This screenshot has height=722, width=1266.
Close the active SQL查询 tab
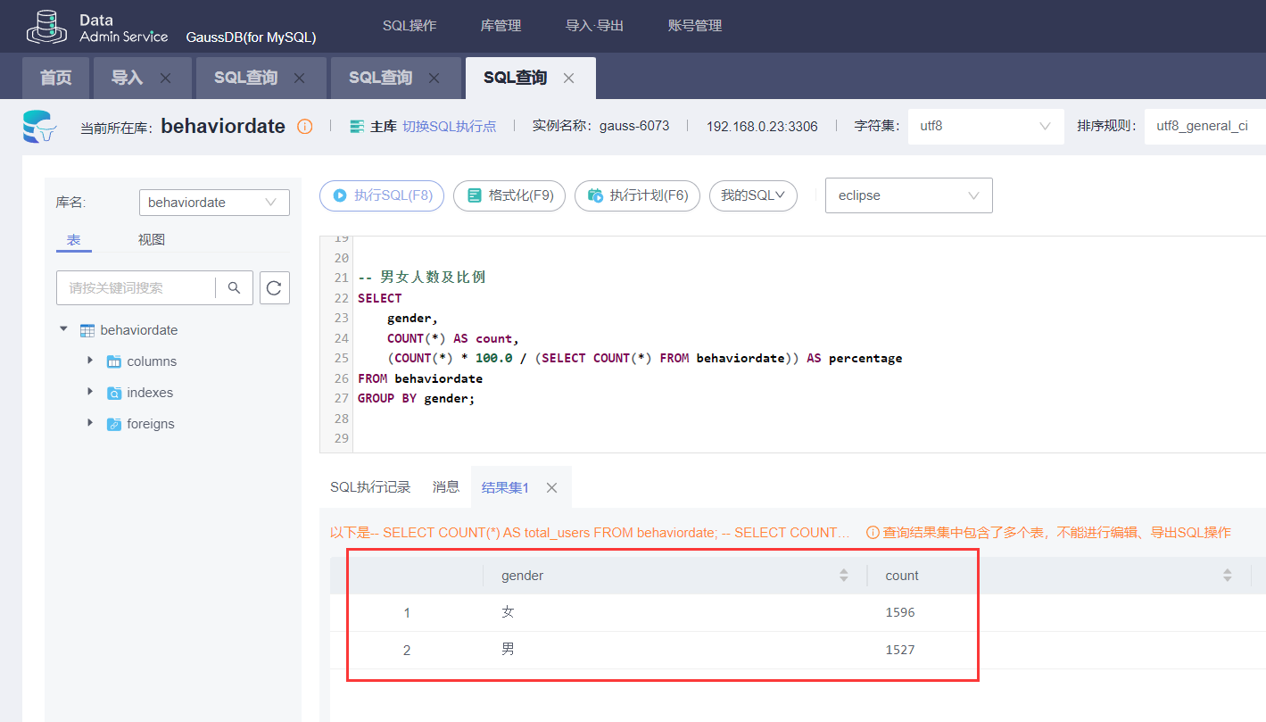(x=568, y=79)
